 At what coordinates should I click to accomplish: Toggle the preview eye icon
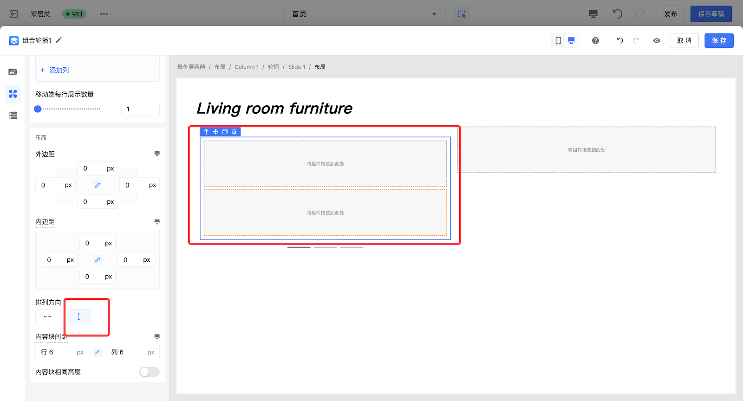click(x=657, y=41)
